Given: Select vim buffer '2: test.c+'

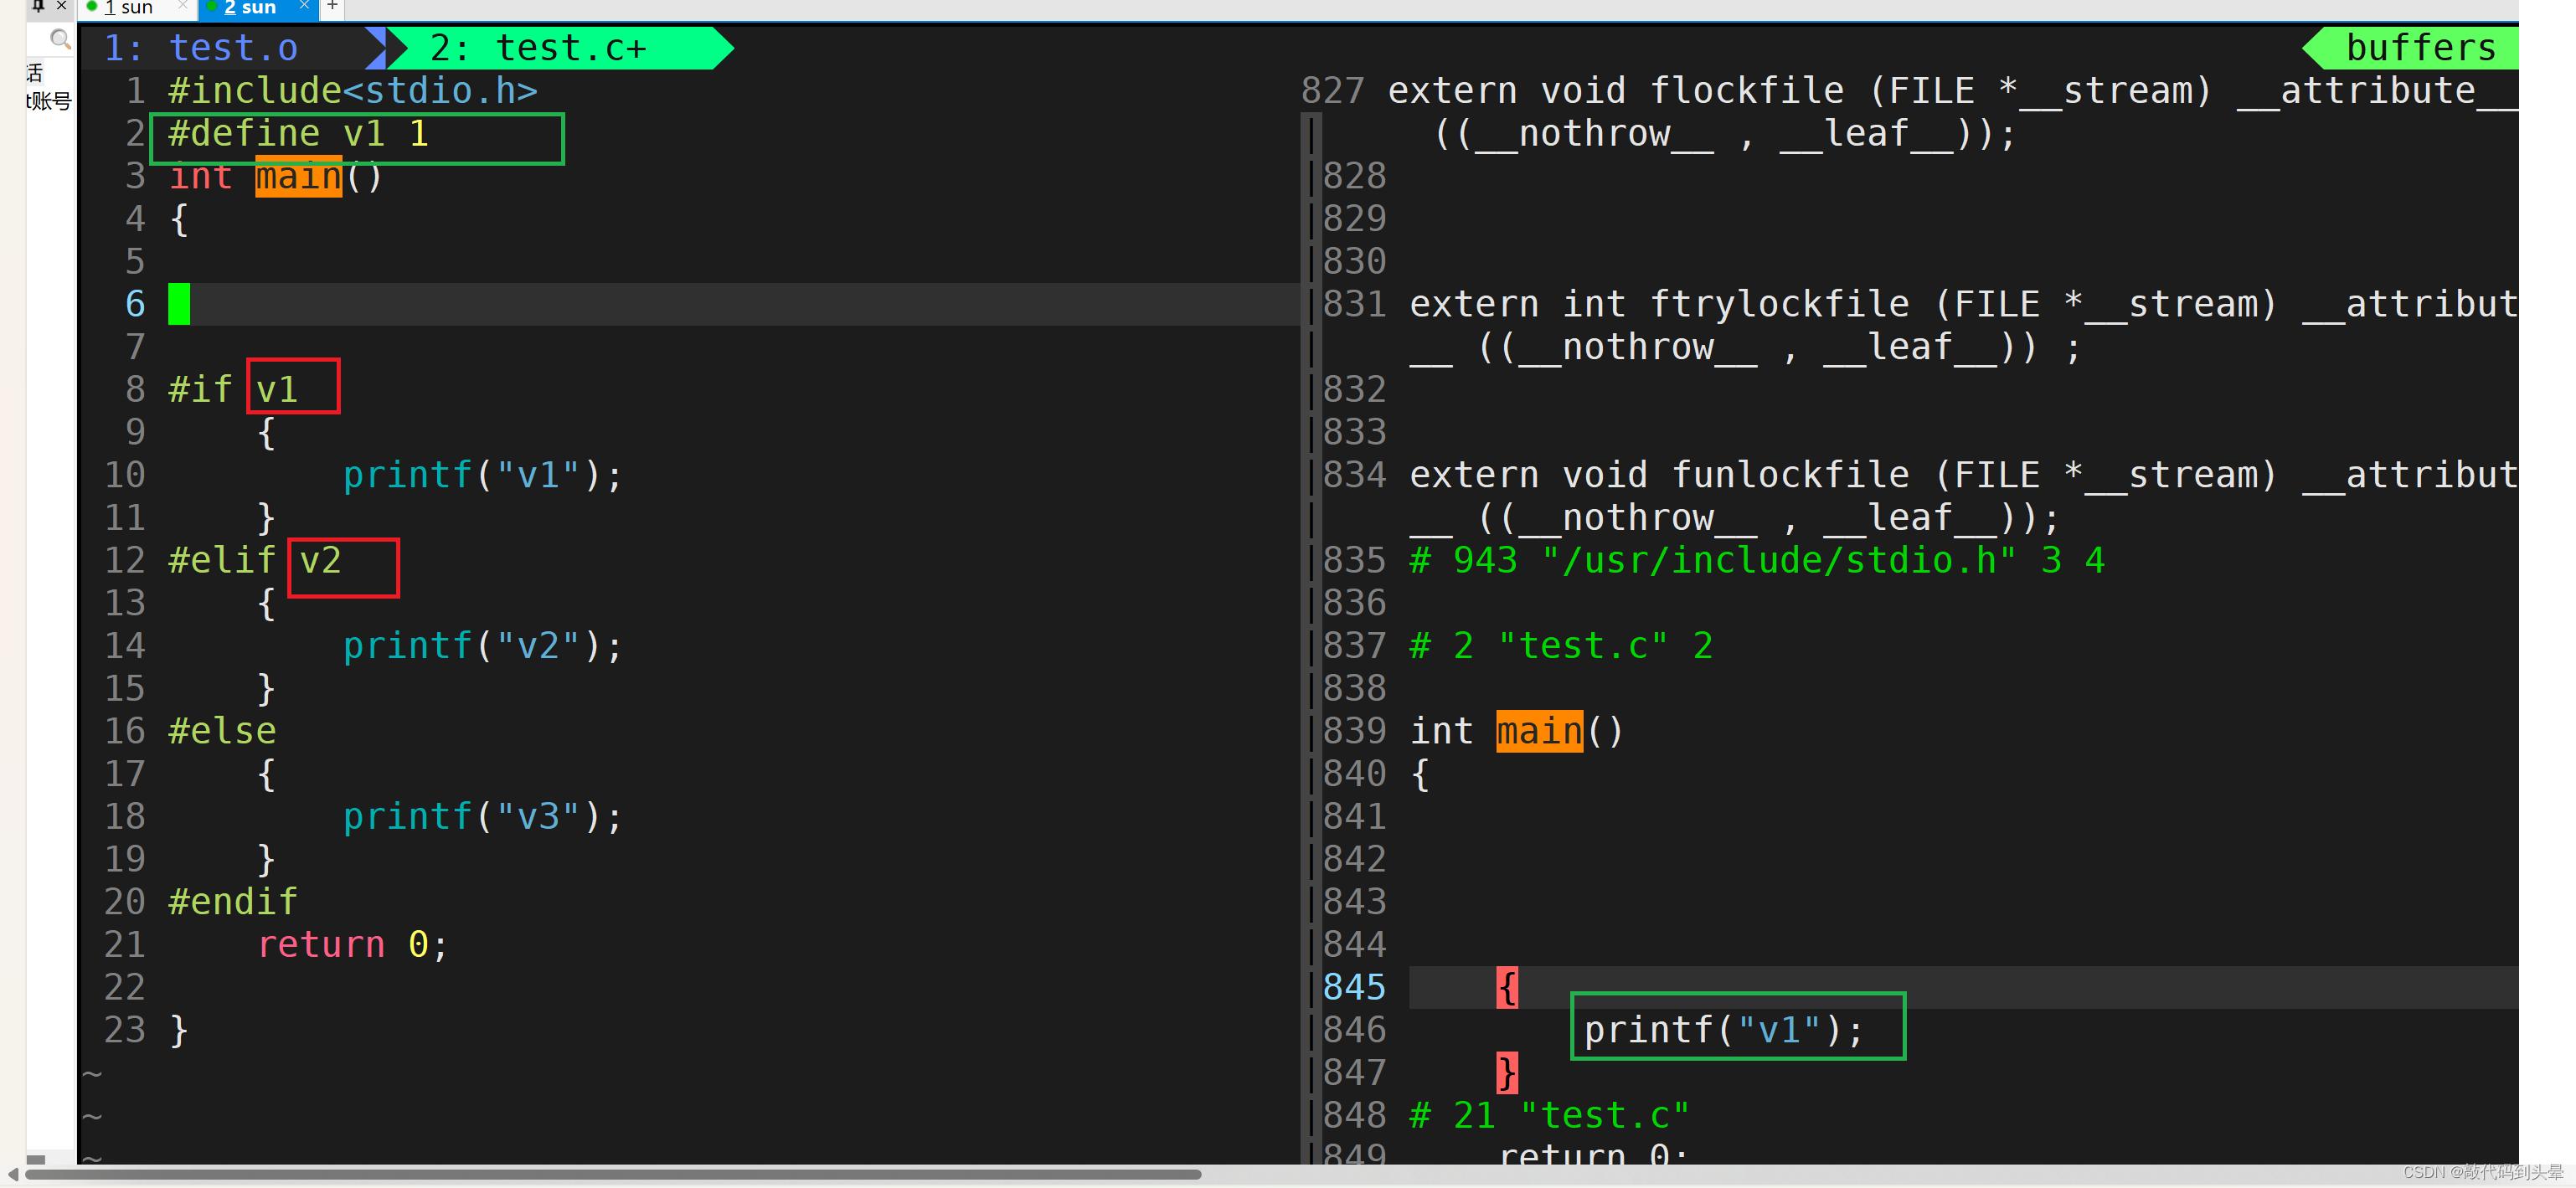Looking at the screenshot, I should [538, 48].
